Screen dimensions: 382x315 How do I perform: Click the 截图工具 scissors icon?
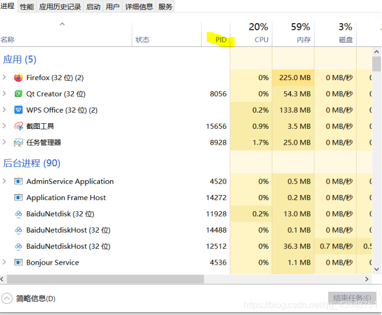coord(19,126)
